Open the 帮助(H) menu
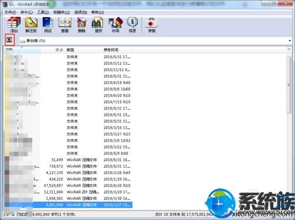This screenshot has height=220, width=295. 97,12
